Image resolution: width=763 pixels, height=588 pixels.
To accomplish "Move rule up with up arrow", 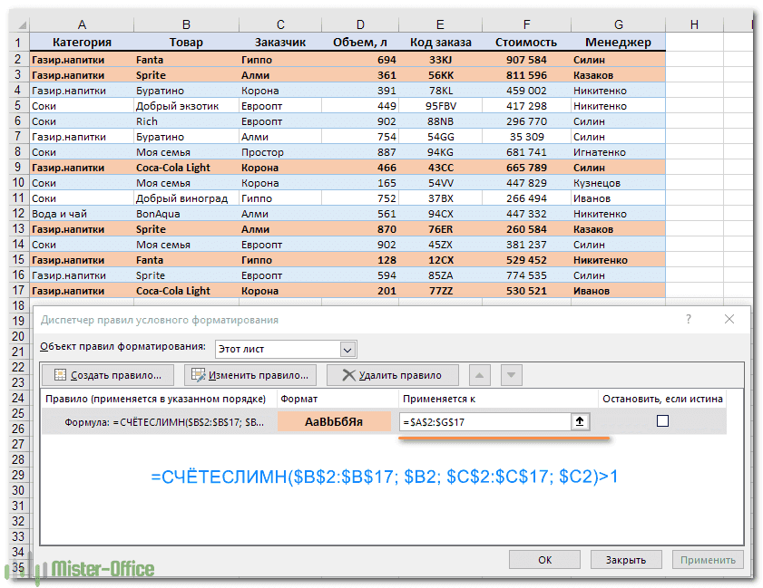I will tap(481, 375).
